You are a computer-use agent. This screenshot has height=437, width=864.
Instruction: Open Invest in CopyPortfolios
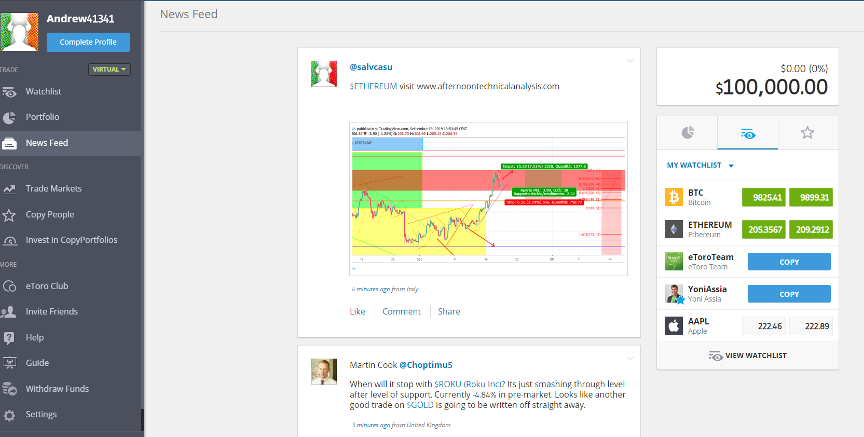click(71, 240)
